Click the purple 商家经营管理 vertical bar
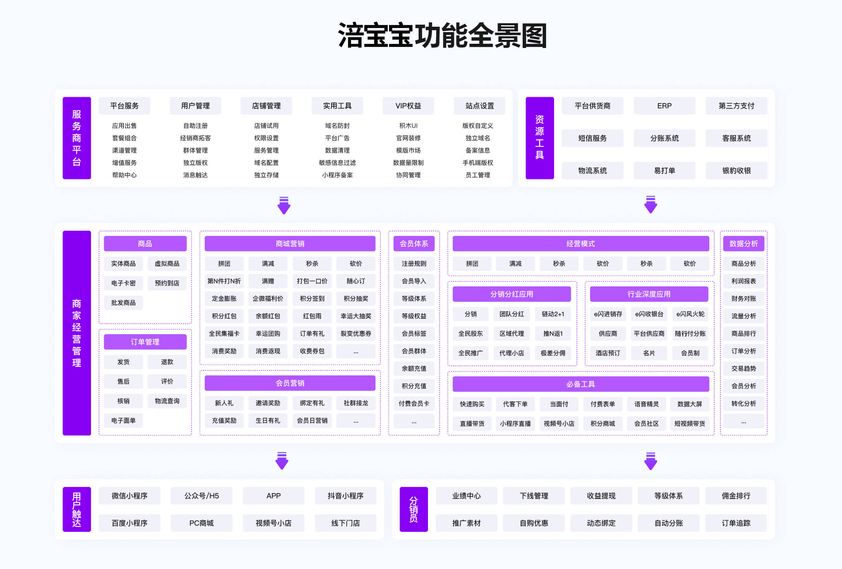Image resolution: width=842 pixels, height=569 pixels. [77, 333]
